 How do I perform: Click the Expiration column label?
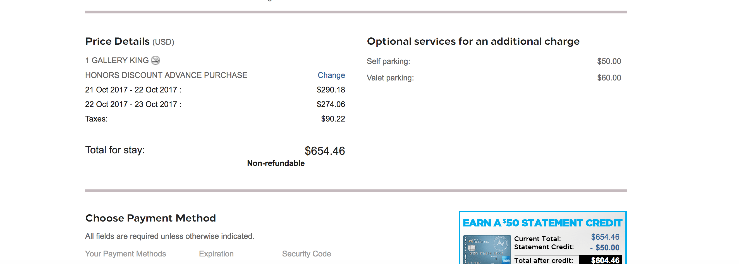[216, 254]
